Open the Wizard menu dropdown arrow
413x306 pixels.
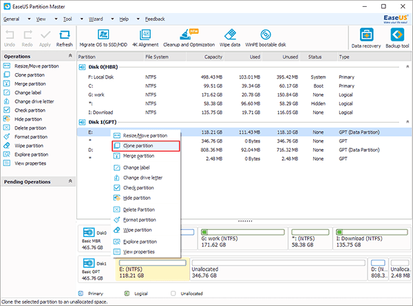[x=112, y=19]
